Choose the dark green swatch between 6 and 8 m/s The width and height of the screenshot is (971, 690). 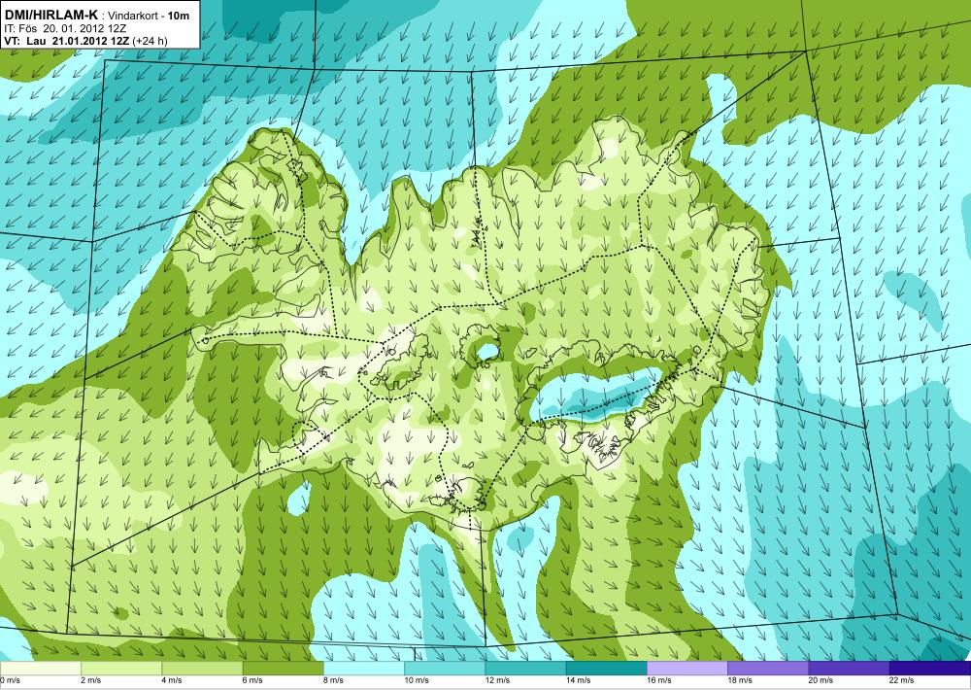(283, 669)
